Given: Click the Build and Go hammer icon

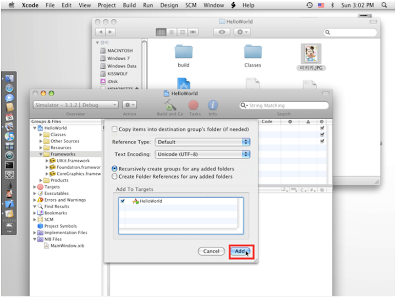Looking at the screenshot, I should pos(170,105).
